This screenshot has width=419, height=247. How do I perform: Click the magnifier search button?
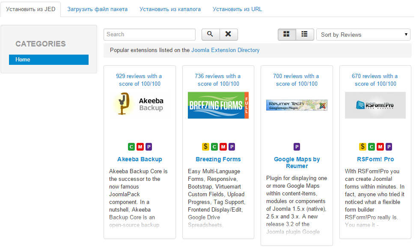click(x=211, y=35)
